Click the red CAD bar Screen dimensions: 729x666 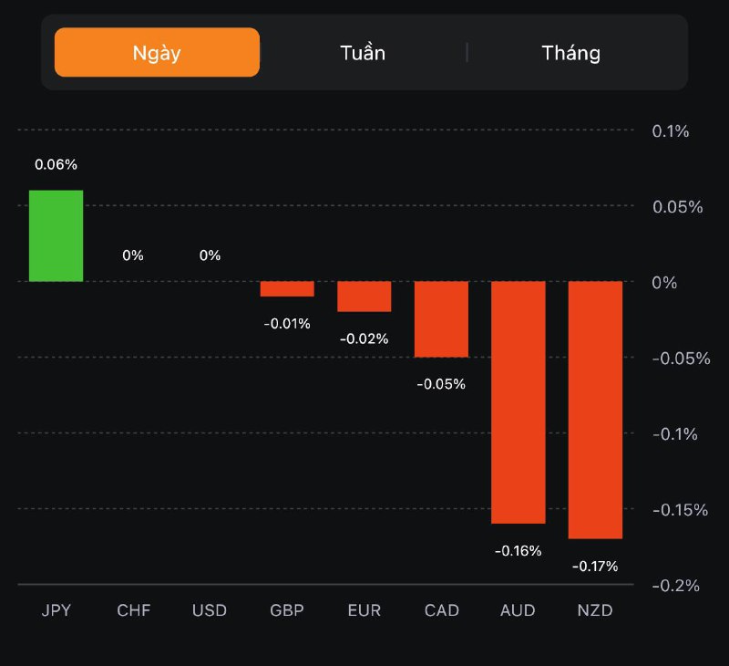(441, 318)
